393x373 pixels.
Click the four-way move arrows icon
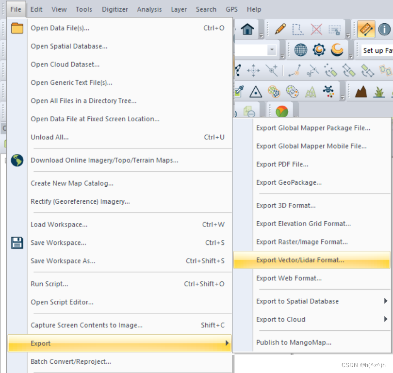[253, 70]
